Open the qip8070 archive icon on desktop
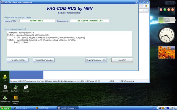 5,86
